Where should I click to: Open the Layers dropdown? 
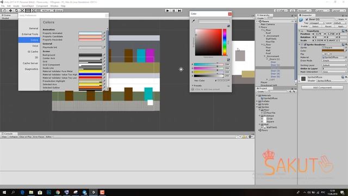(322, 10)
